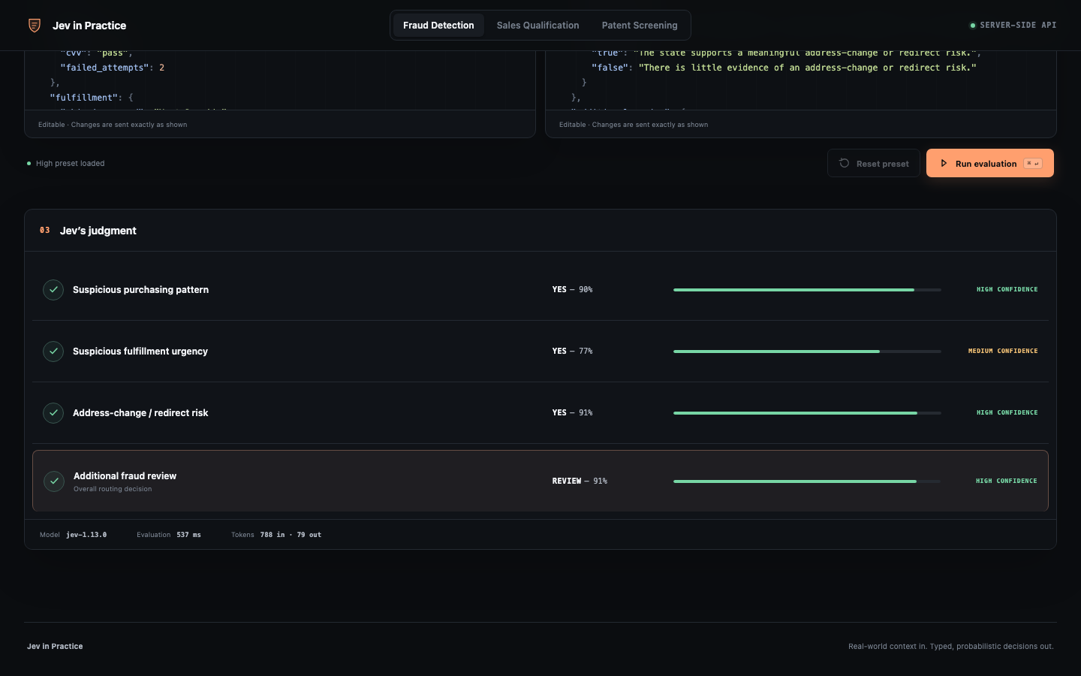Click checkmark icon for Suspicious fulfillment urgency
The image size is (1081, 676).
(53, 351)
